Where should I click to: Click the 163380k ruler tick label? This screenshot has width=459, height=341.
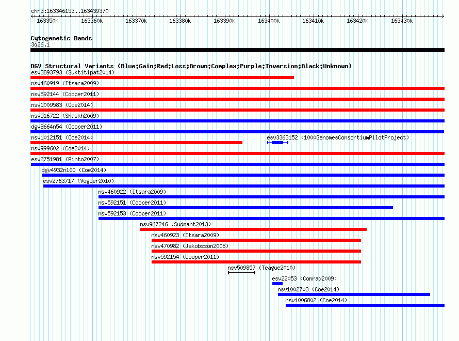pyautogui.click(x=180, y=21)
